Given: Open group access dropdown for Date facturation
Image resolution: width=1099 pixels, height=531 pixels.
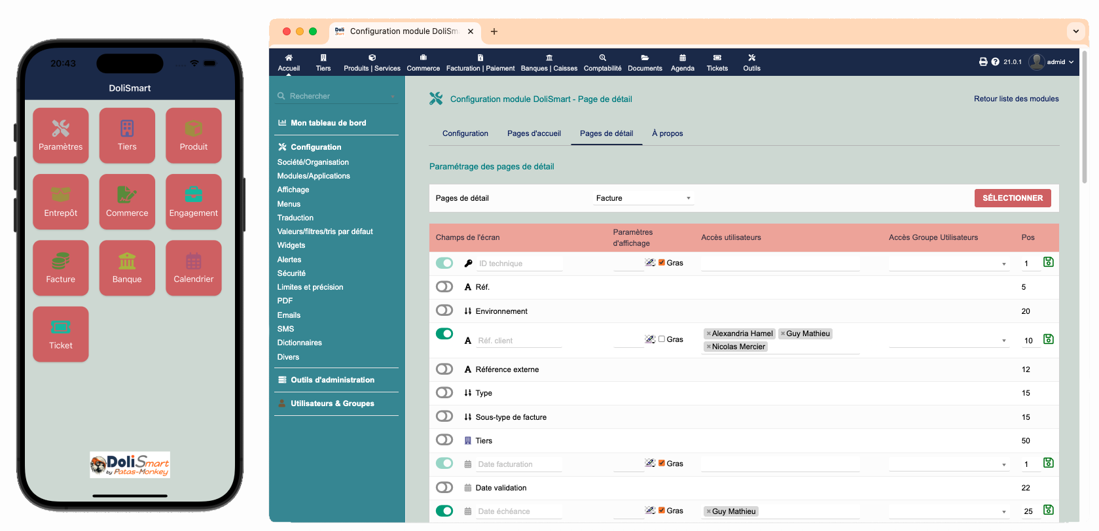Looking at the screenshot, I should [x=948, y=464].
